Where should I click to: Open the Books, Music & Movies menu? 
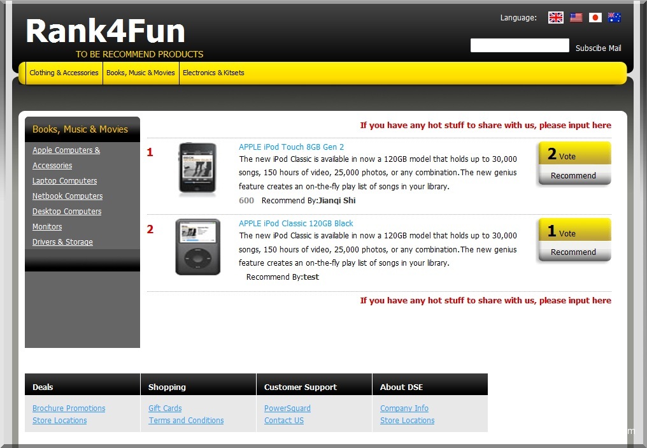tap(140, 73)
